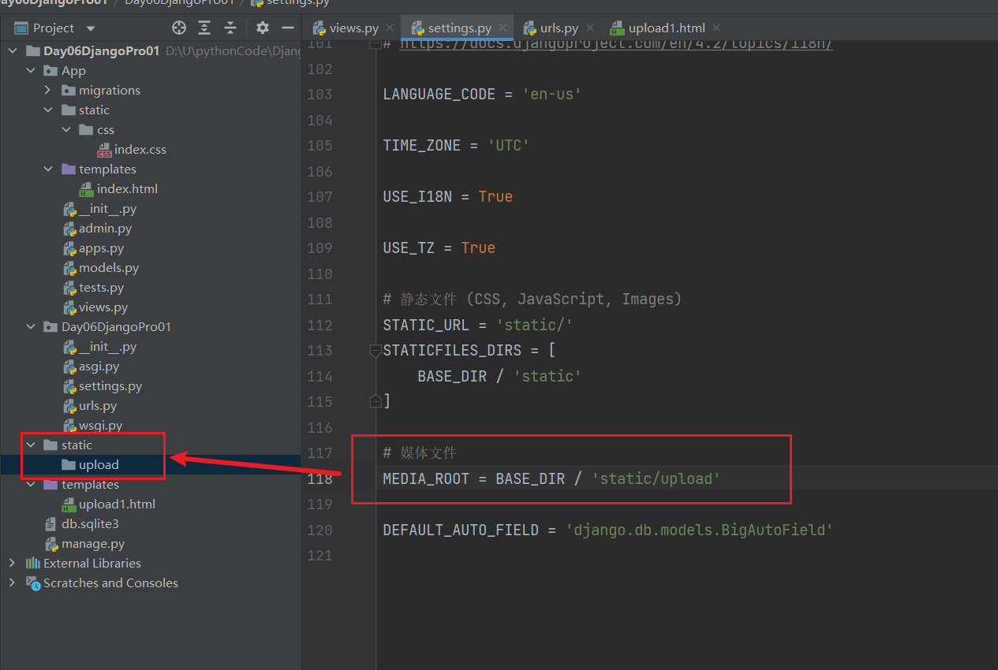Collapse the inner Day06DjangoPro01 package
The width and height of the screenshot is (998, 670).
(x=31, y=327)
